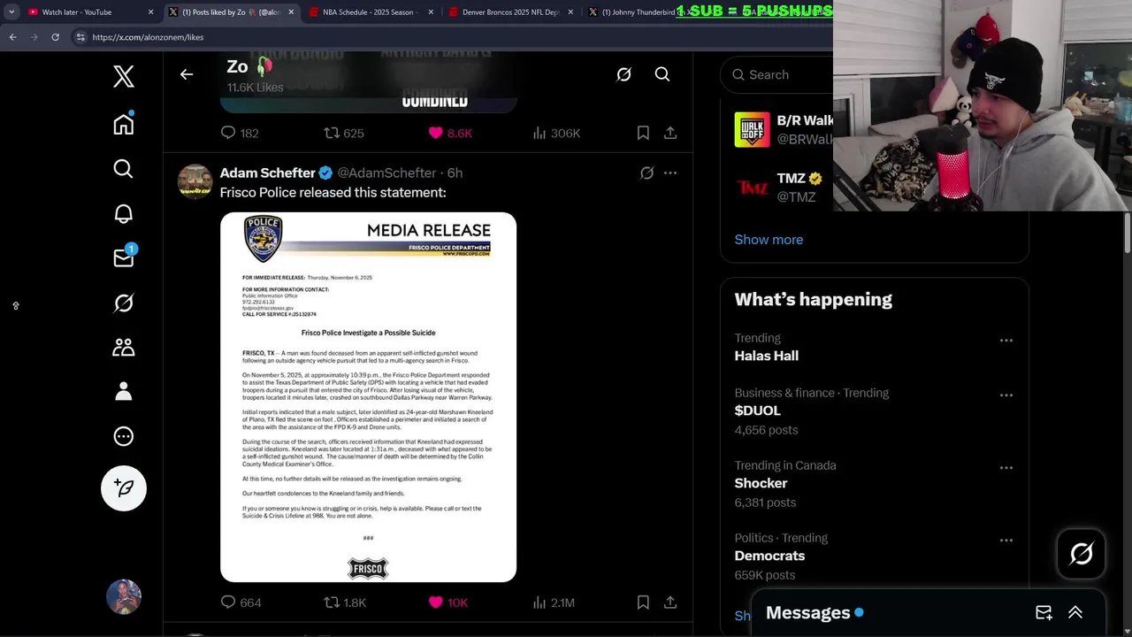
Task: Click the X logo in sidebar
Action: pyautogui.click(x=124, y=76)
